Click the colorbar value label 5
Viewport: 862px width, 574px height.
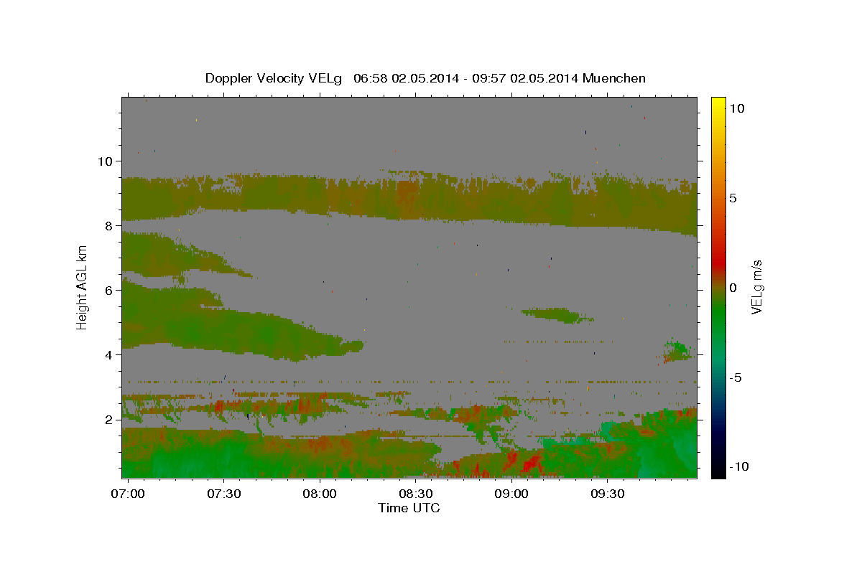pos(733,198)
